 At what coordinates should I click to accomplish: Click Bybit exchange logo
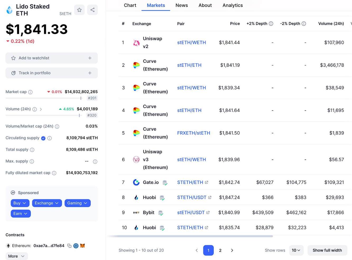[136, 212]
